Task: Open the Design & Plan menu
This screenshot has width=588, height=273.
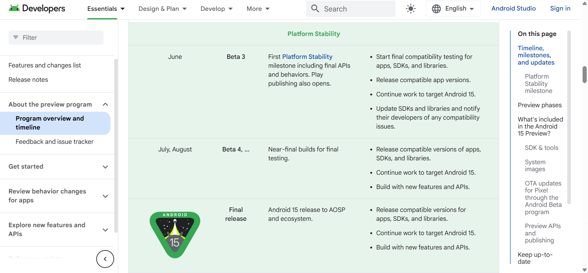Action: pyautogui.click(x=162, y=9)
